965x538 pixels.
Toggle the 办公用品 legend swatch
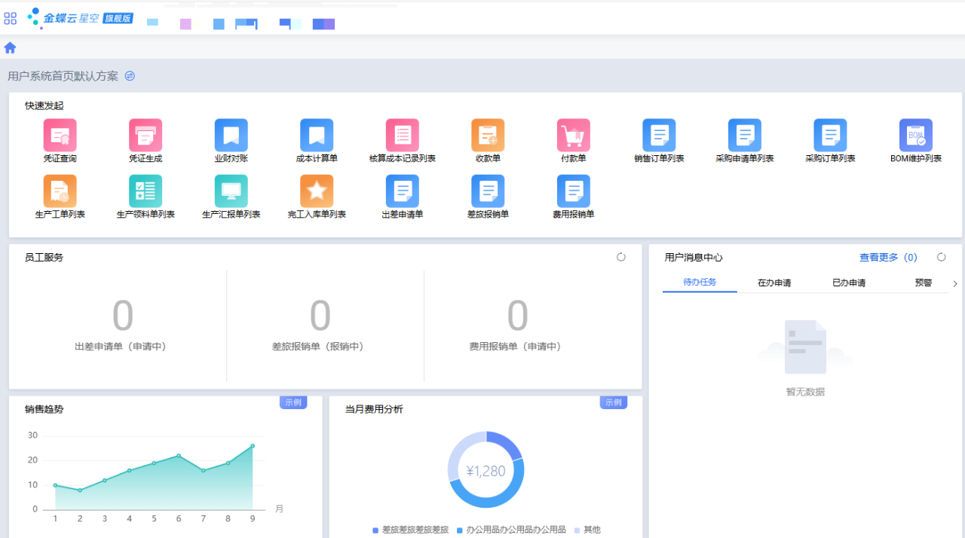coord(460,530)
